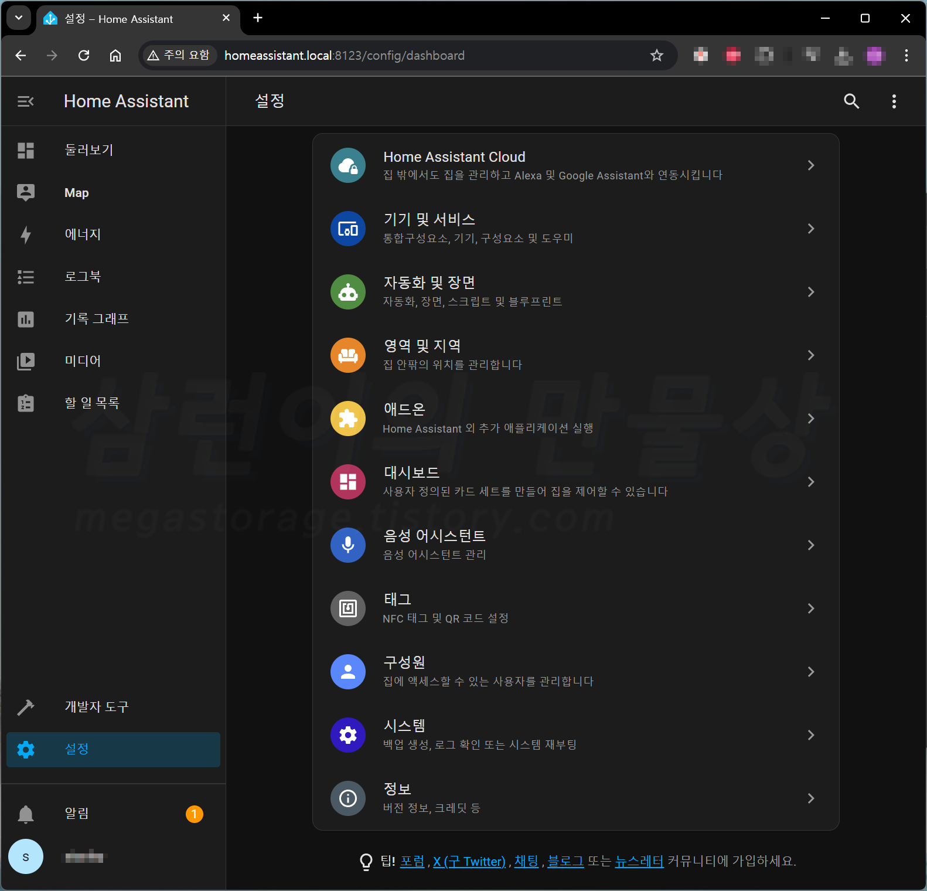Collapse the Home Assistant sidebar menu icon
This screenshot has height=891, width=927.
(25, 101)
